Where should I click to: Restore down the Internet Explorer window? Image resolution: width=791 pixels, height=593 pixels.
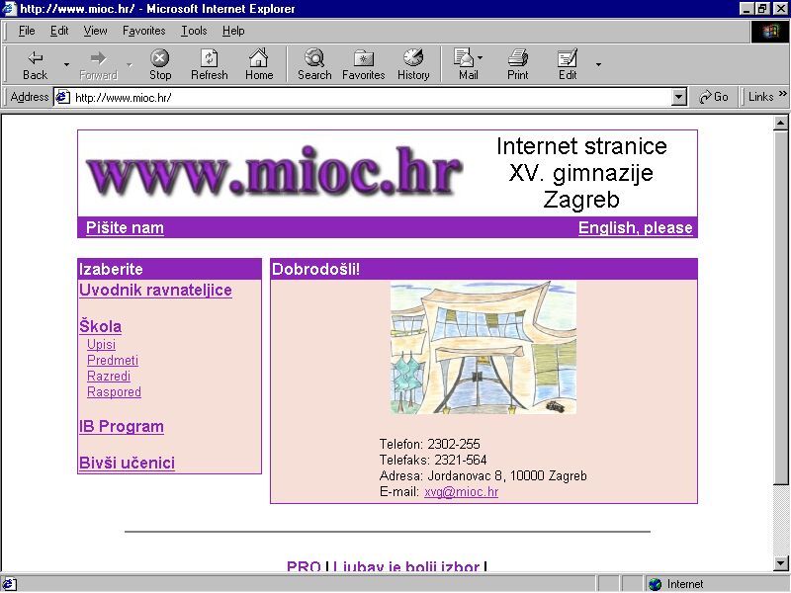coord(761,9)
